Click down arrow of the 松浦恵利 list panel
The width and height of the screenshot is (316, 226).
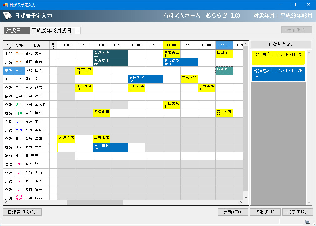309,203
